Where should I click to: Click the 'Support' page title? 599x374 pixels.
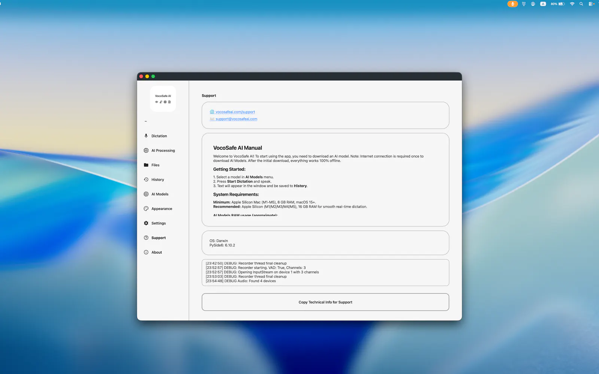point(209,96)
